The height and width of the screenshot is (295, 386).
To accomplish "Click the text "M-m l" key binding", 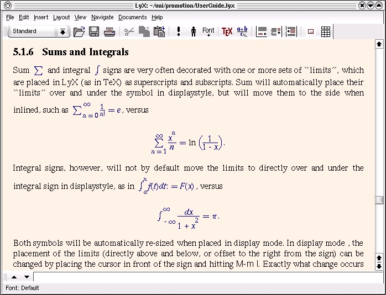I will coord(248,264).
